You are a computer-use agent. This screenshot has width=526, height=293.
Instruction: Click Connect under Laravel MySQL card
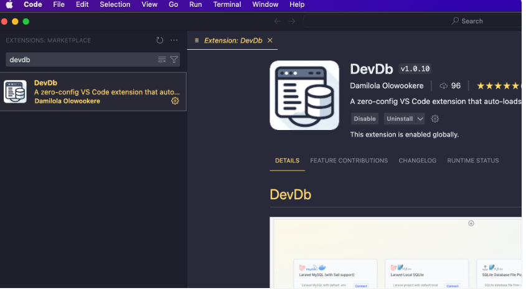(x=361, y=286)
